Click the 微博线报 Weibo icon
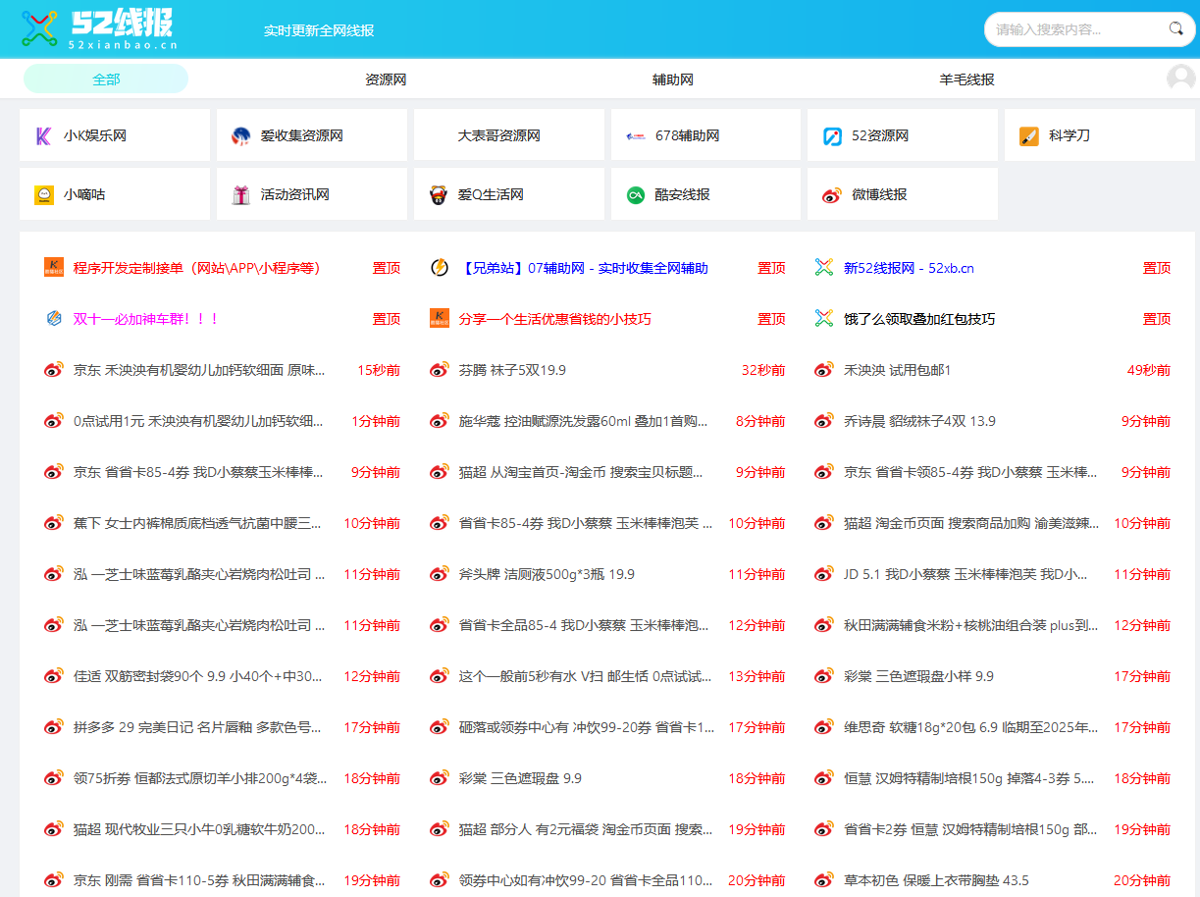This screenshot has width=1200, height=897. click(832, 194)
